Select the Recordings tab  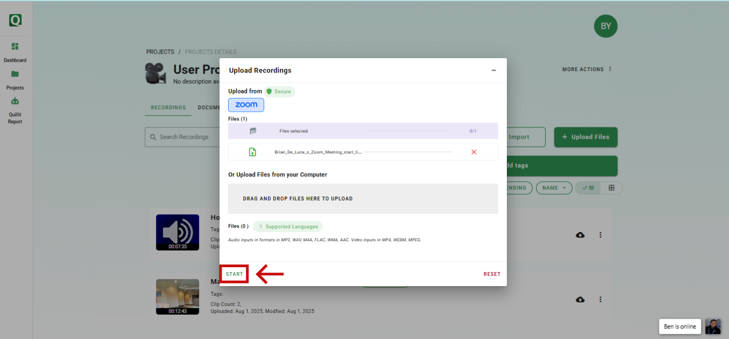[168, 107]
